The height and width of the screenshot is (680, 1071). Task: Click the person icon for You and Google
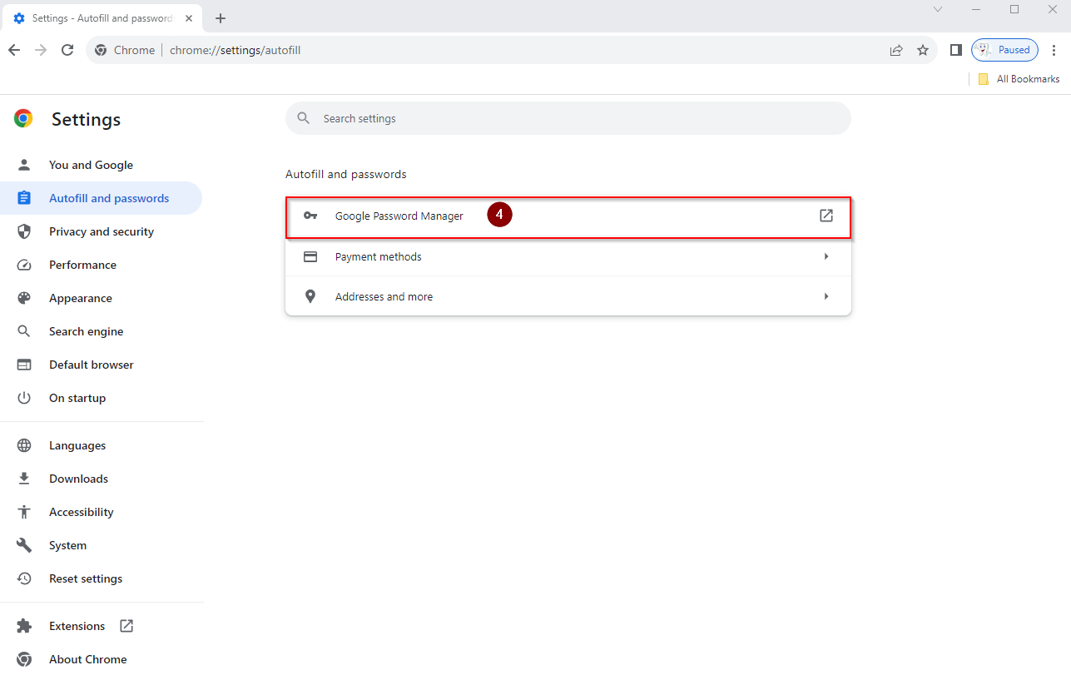tap(24, 165)
